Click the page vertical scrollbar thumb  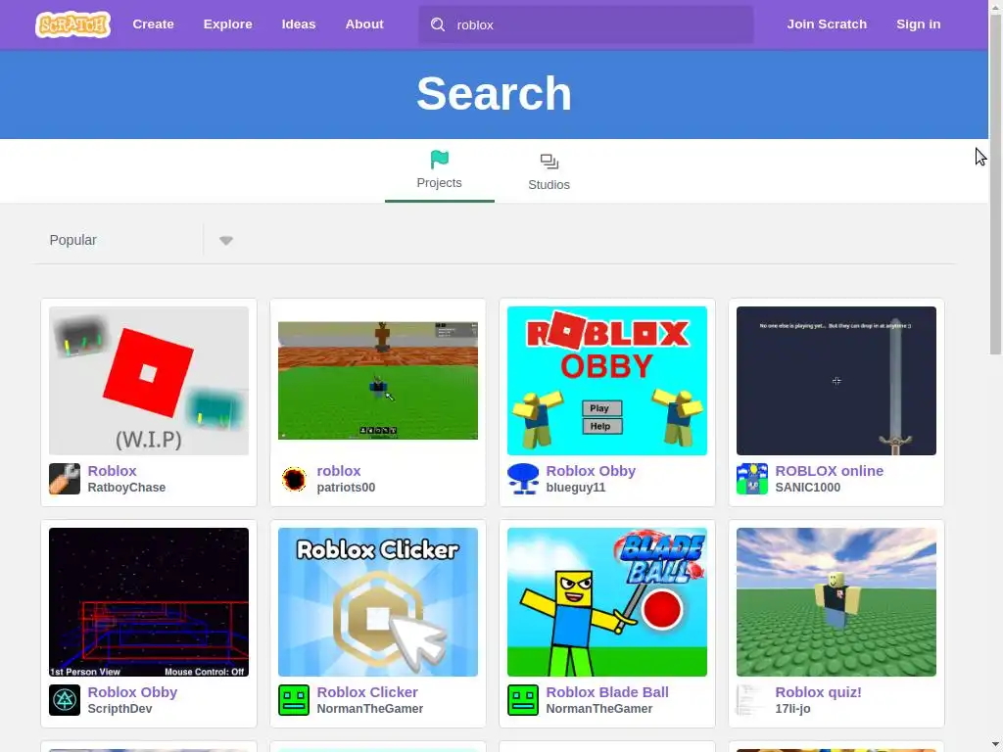[x=996, y=183]
